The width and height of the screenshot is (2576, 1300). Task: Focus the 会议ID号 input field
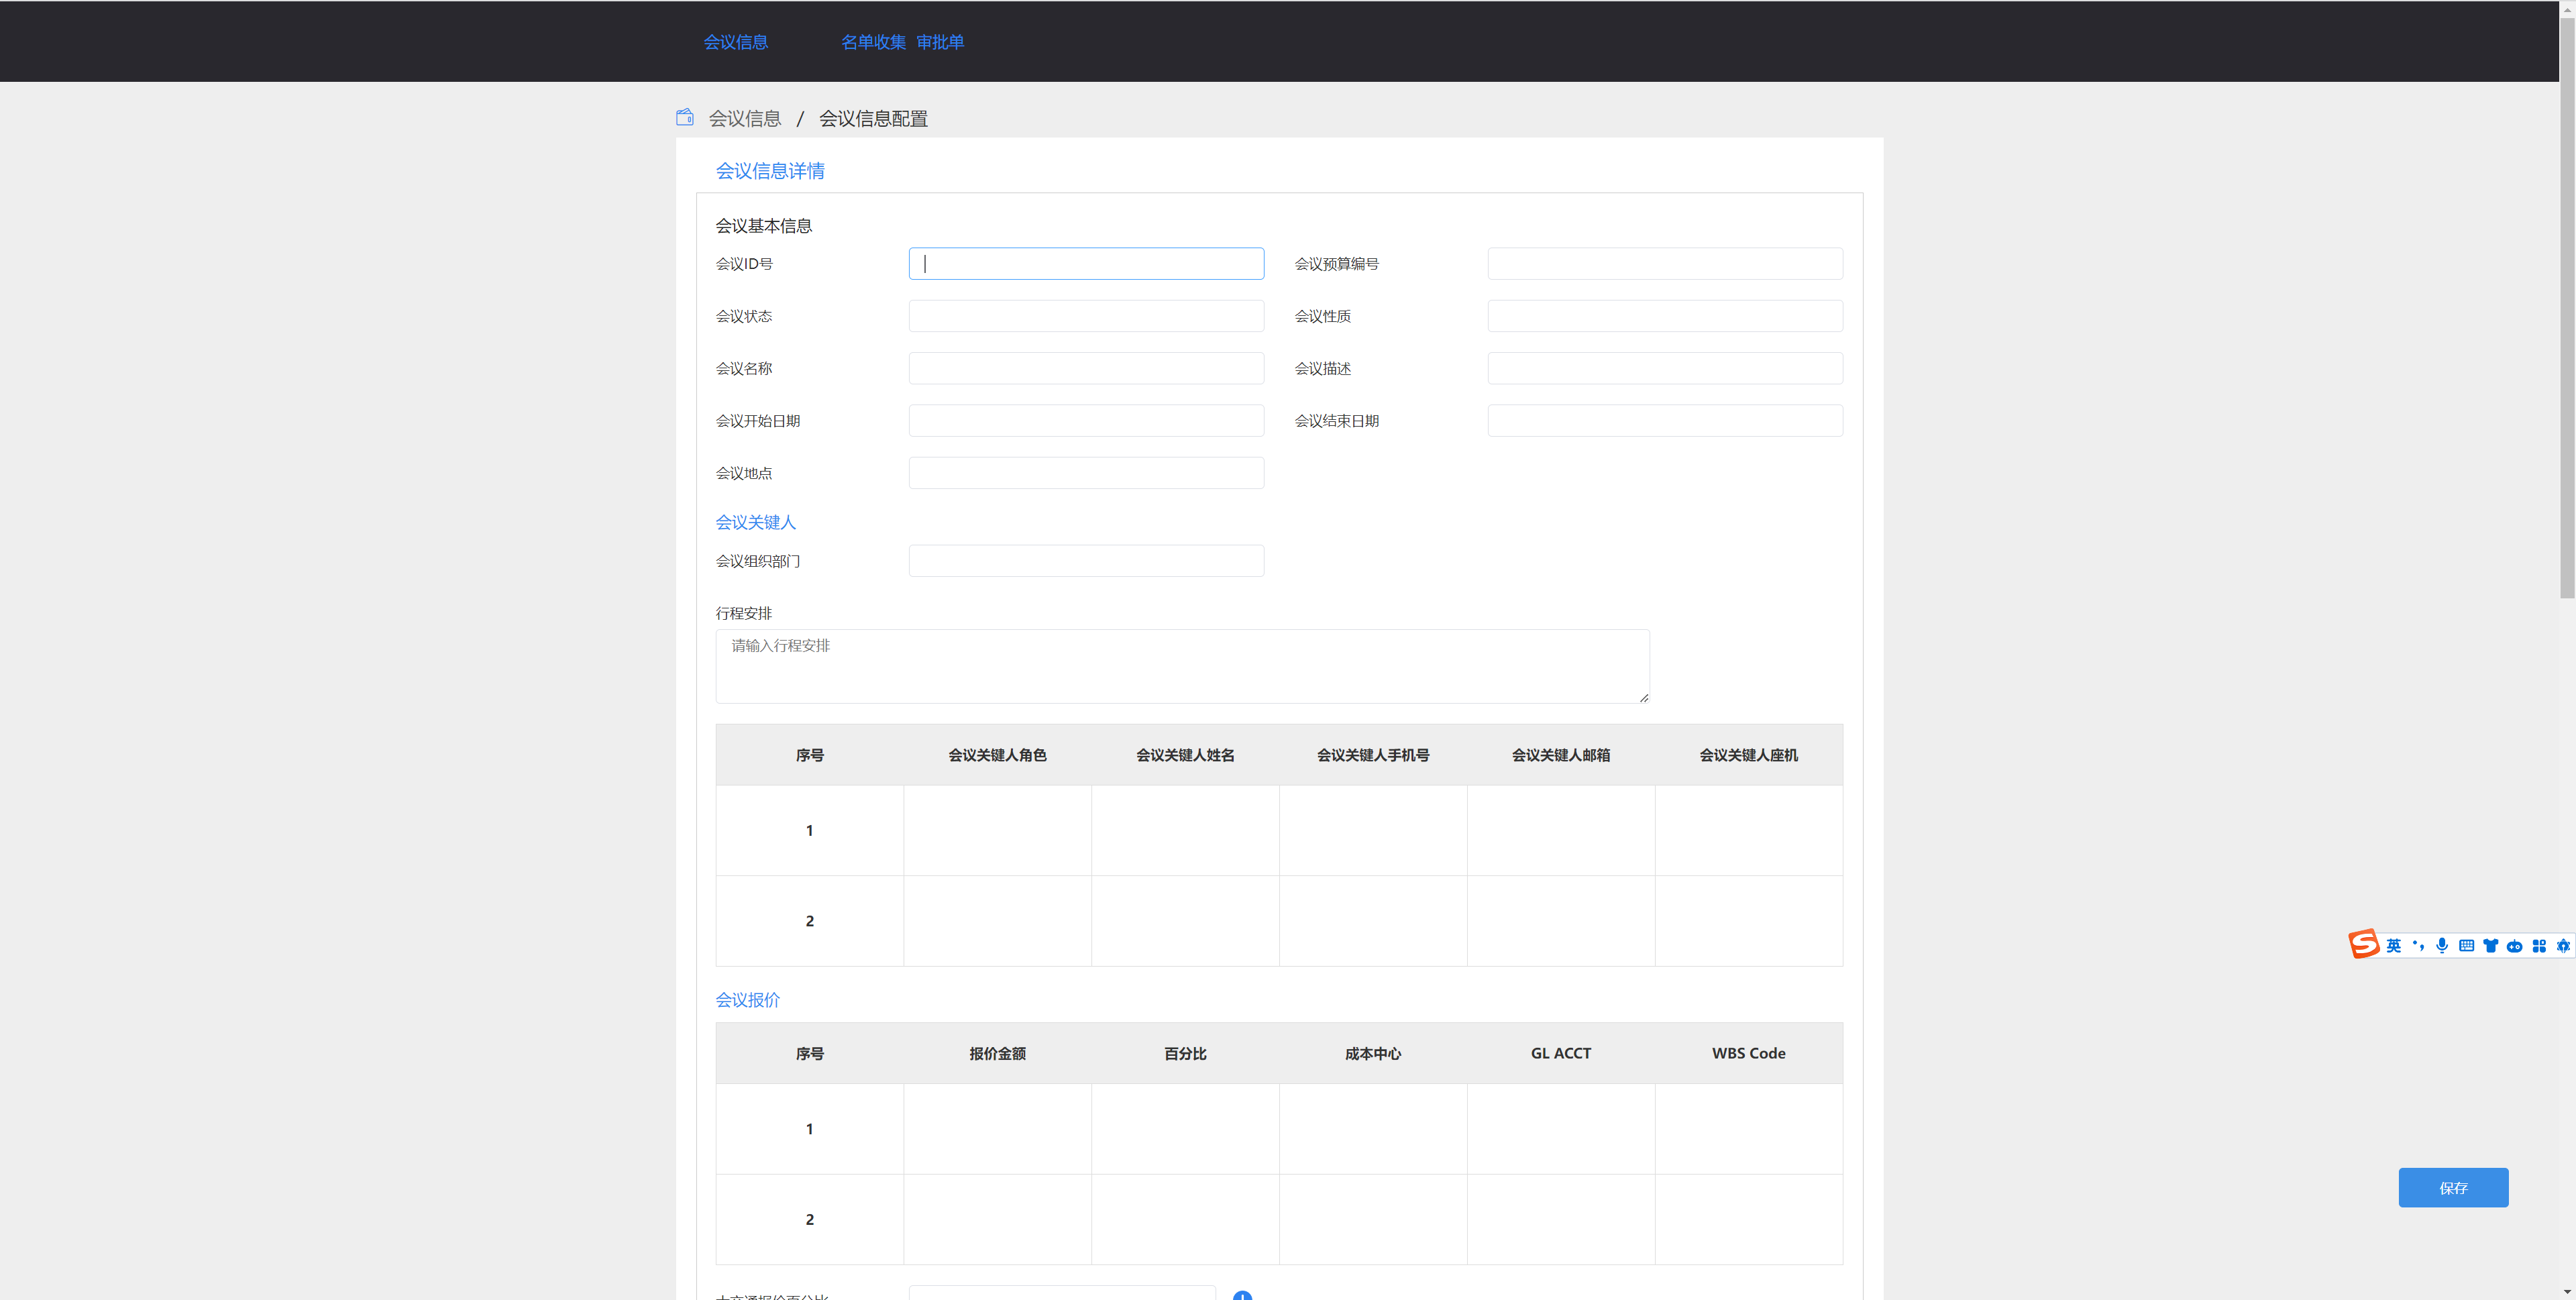(1086, 263)
